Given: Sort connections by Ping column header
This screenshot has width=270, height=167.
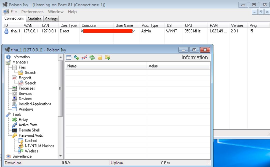Looking at the screenshot, I should [258, 26].
